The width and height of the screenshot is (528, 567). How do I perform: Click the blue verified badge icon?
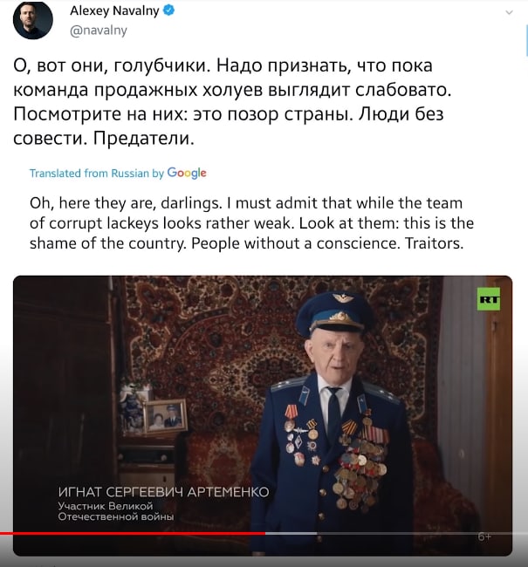(x=169, y=10)
